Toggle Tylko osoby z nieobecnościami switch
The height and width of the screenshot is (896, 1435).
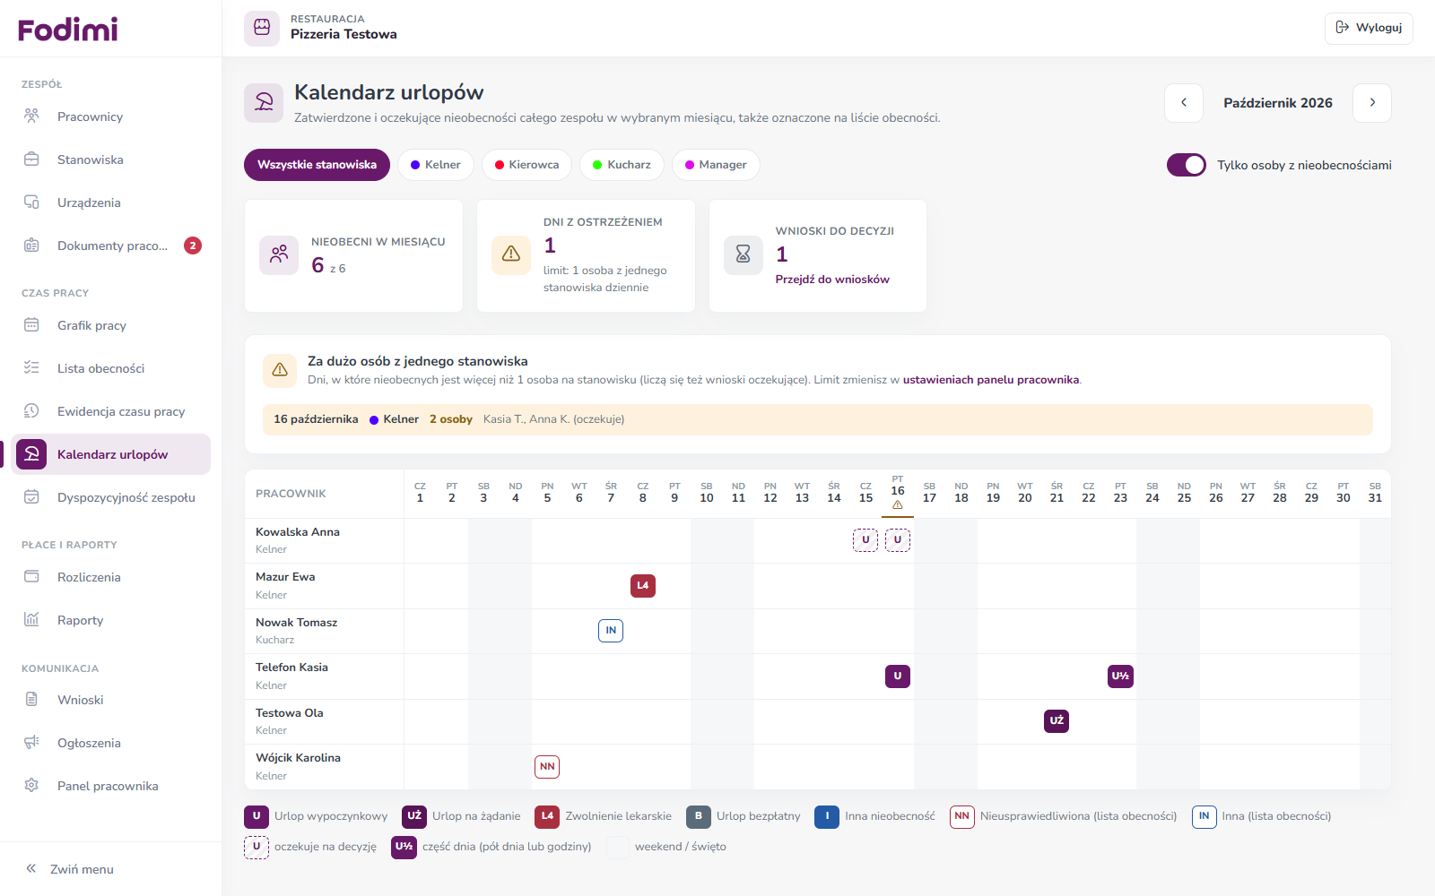coord(1187,165)
